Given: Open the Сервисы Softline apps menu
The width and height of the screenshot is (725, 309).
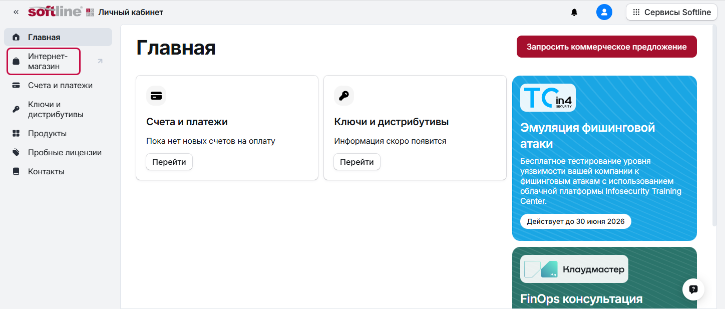Looking at the screenshot, I should (671, 13).
